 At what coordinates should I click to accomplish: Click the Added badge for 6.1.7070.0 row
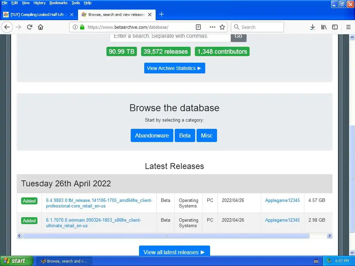point(29,221)
